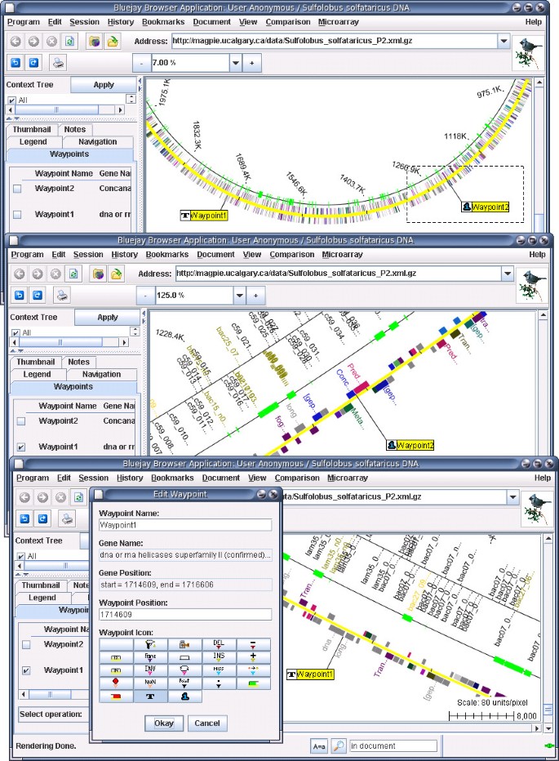This screenshot has height=761, width=559.
Task: Toggle the All checkbox in the 125.0% window
Action: click(x=16, y=332)
